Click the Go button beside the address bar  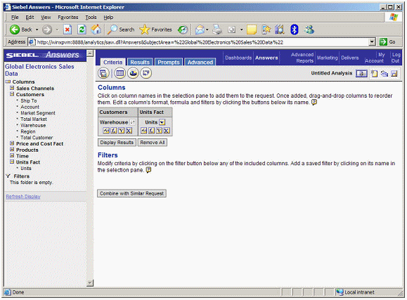tap(387, 41)
